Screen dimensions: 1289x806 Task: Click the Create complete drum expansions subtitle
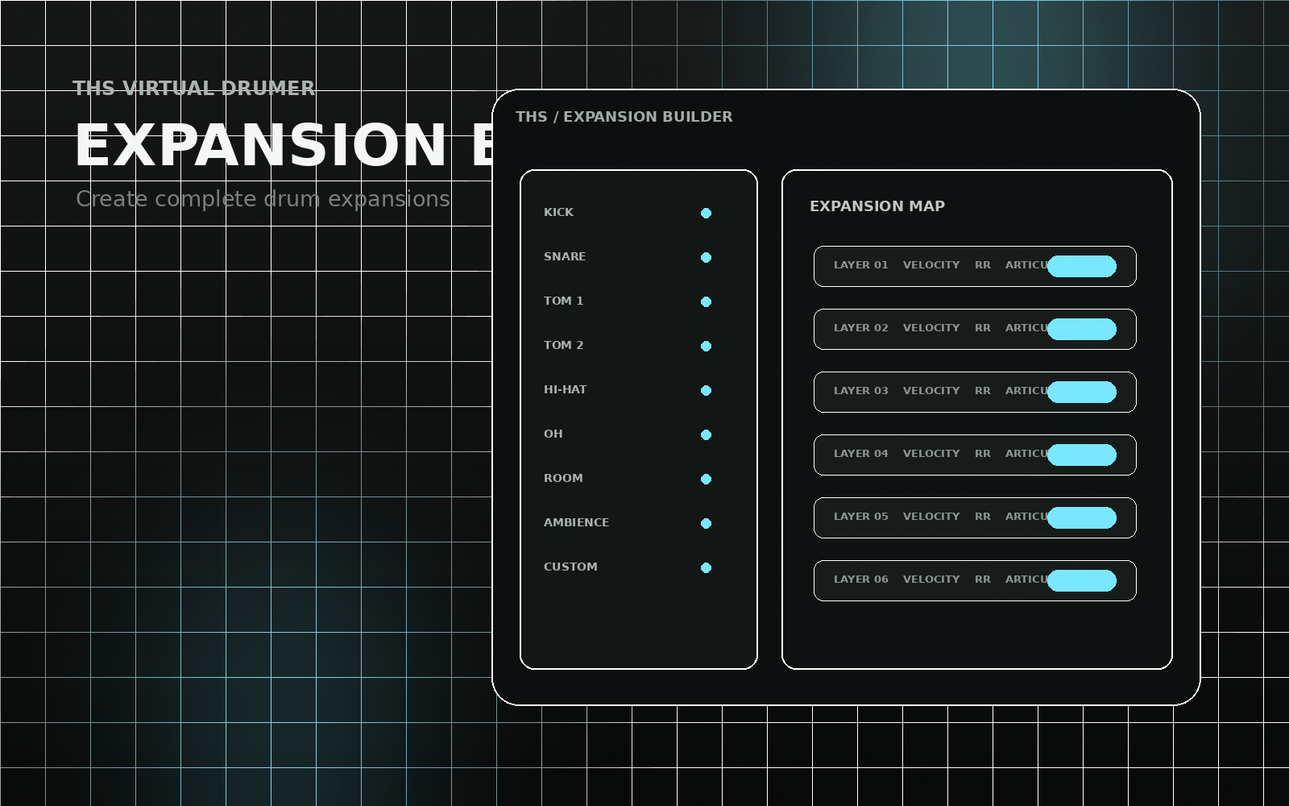pyautogui.click(x=263, y=199)
